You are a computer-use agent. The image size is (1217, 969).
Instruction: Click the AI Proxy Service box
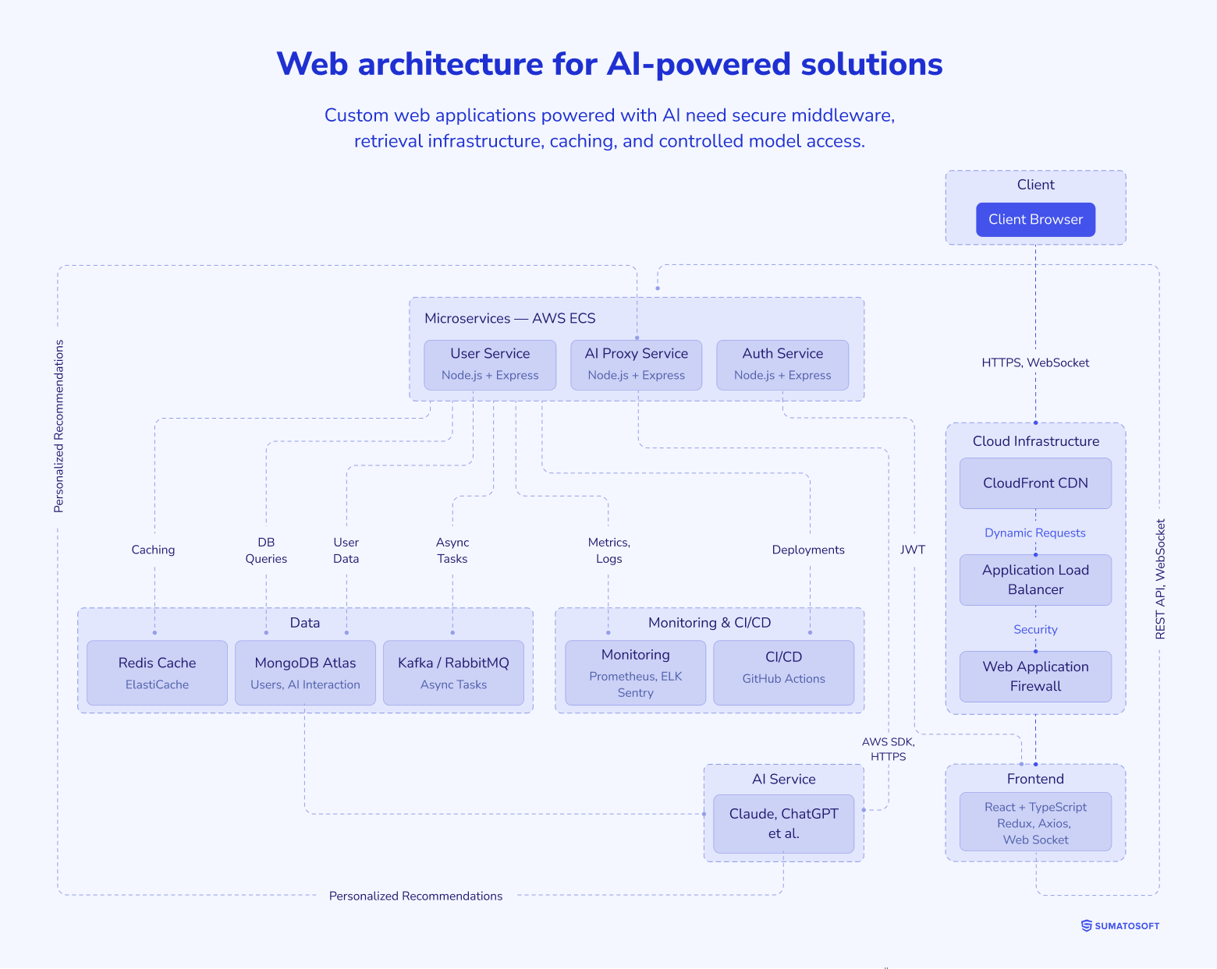click(x=636, y=364)
